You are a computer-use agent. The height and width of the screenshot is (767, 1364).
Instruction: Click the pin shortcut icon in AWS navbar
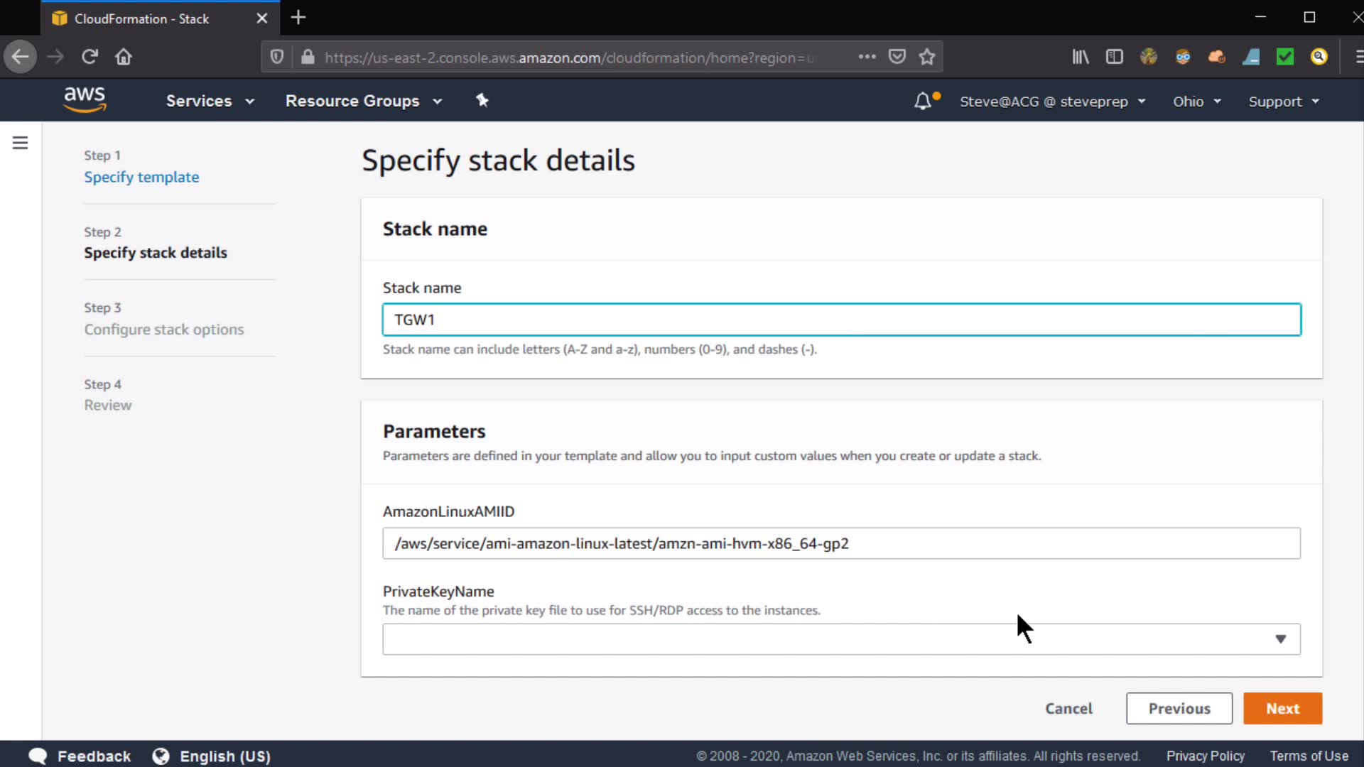(482, 100)
